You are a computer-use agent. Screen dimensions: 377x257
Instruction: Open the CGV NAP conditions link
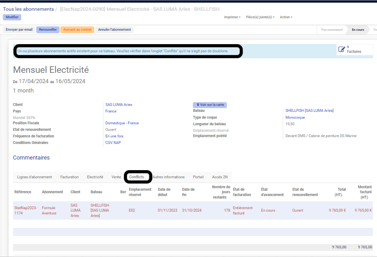coord(113,143)
